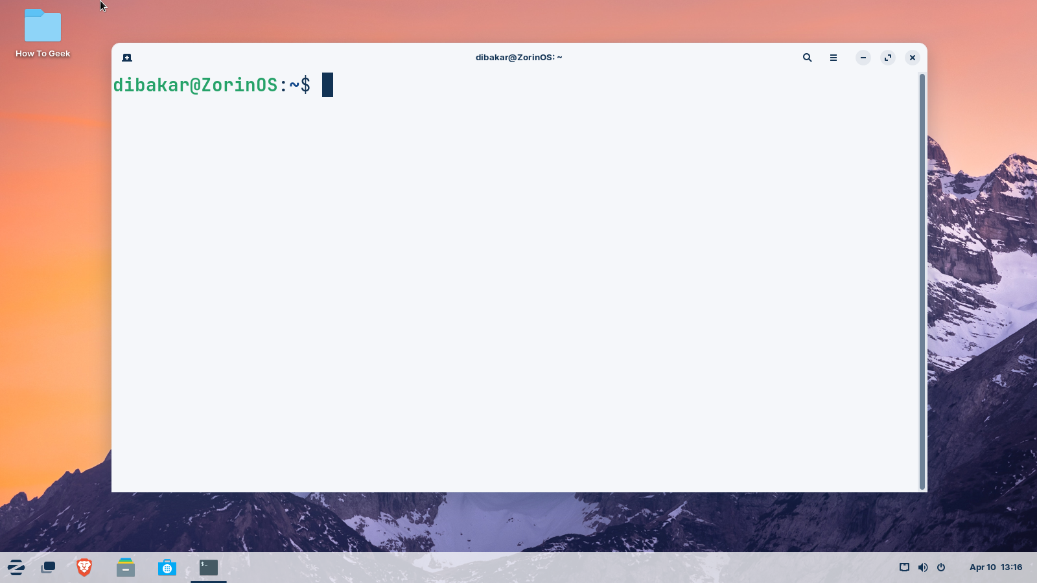Viewport: 1037px width, 583px height.
Task: Open network status in system tray
Action: [905, 567]
